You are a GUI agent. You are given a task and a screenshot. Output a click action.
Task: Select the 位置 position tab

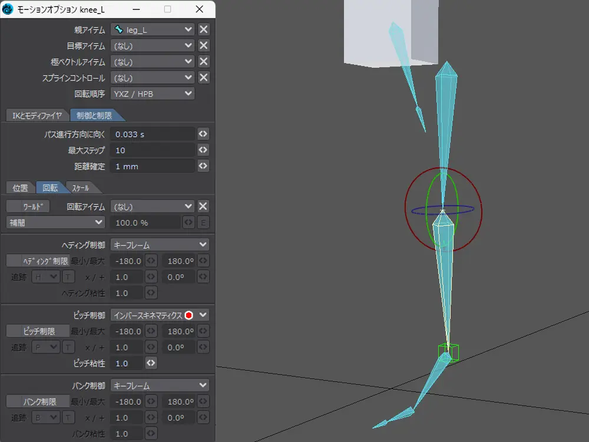pos(20,188)
